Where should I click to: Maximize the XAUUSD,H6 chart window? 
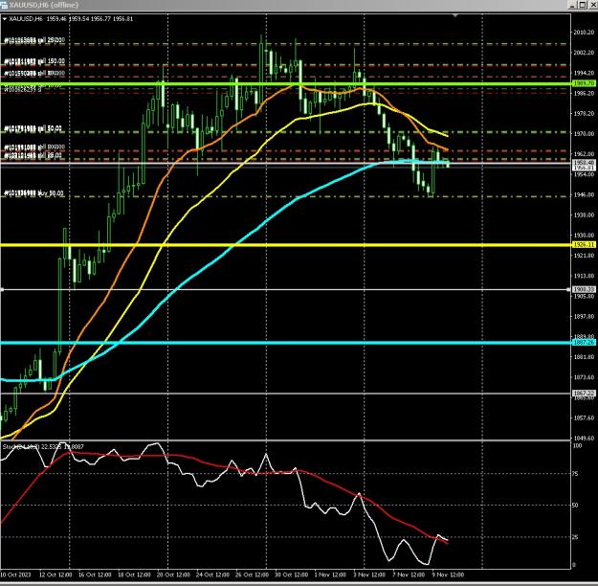[x=583, y=5]
